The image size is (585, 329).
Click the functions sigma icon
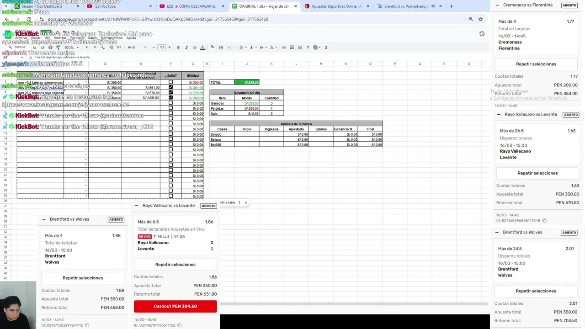click(x=326, y=48)
